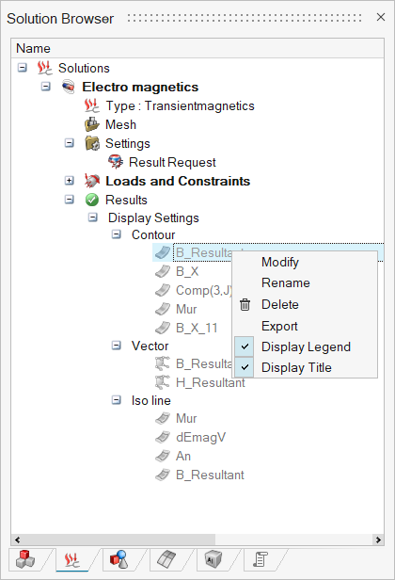Open the script scroll tab icon
Image resolution: width=395 pixels, height=580 pixels.
261,559
